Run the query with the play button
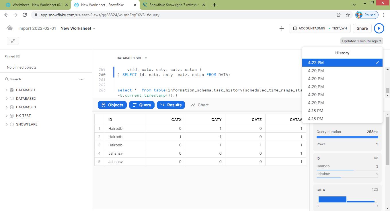 point(379,28)
